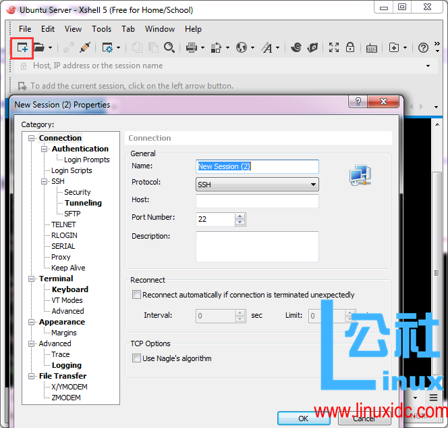Click the Open session folder icon
This screenshot has width=448, height=428.
[39, 48]
